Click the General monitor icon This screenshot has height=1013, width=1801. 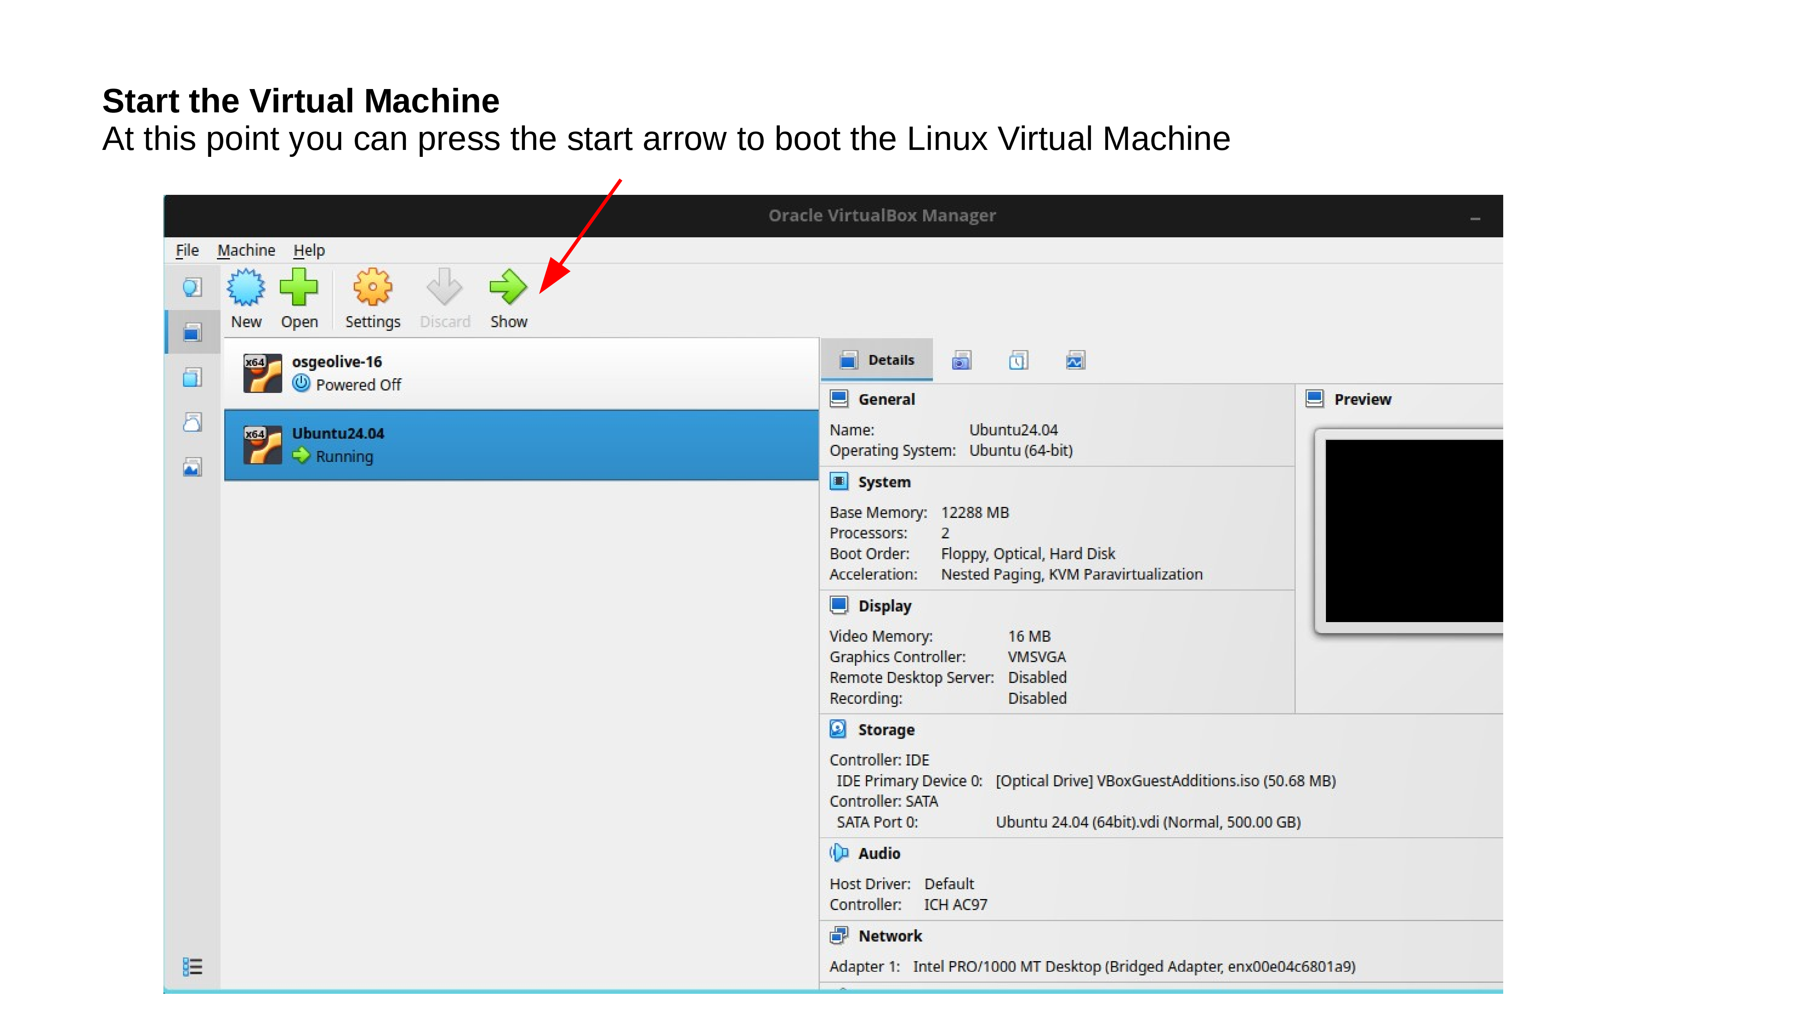pos(839,399)
